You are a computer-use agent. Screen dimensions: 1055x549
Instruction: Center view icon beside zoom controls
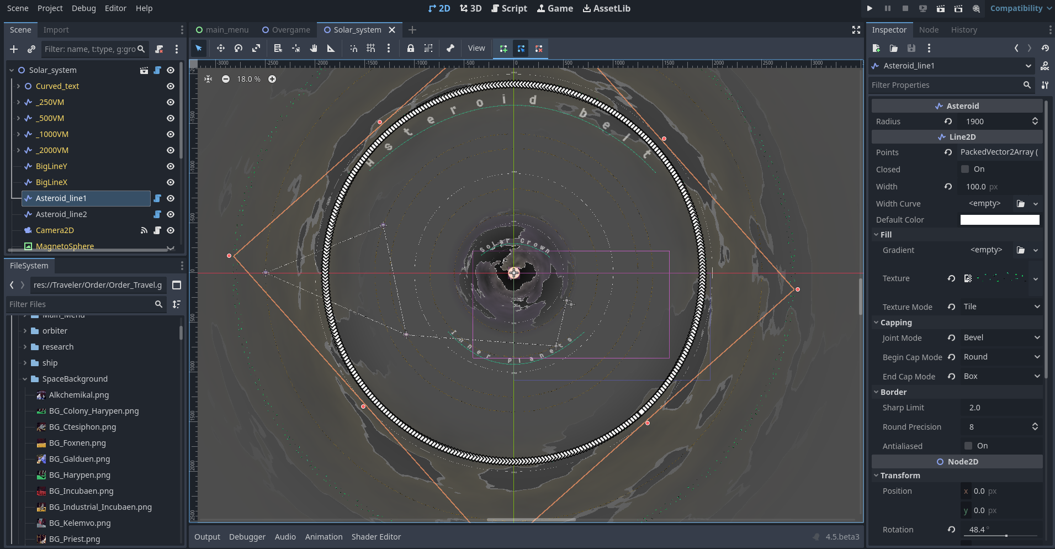(x=208, y=79)
